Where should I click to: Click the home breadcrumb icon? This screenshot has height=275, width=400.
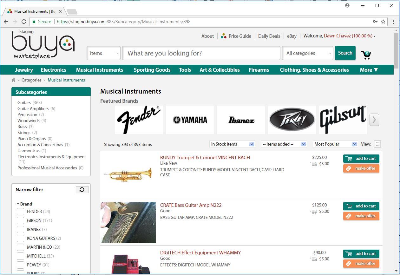pyautogui.click(x=13, y=80)
